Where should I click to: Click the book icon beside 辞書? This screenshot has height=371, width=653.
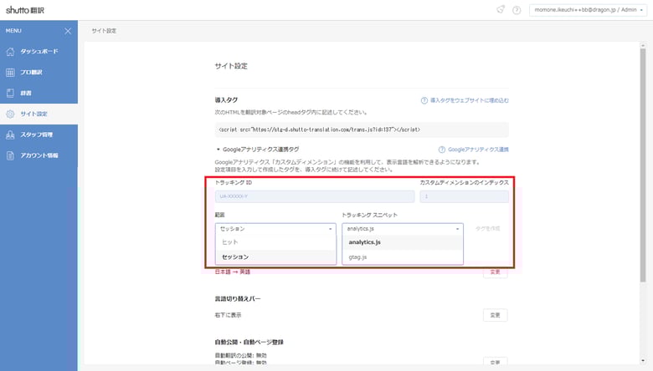(10, 93)
